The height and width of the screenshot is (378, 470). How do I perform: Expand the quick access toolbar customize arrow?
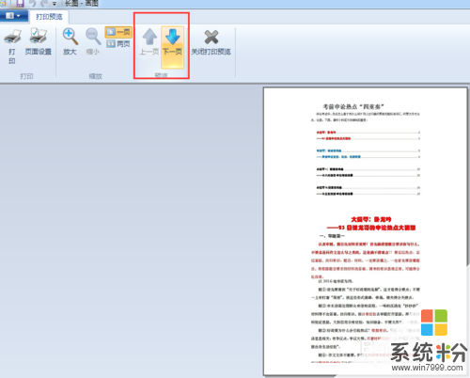[55, 4]
